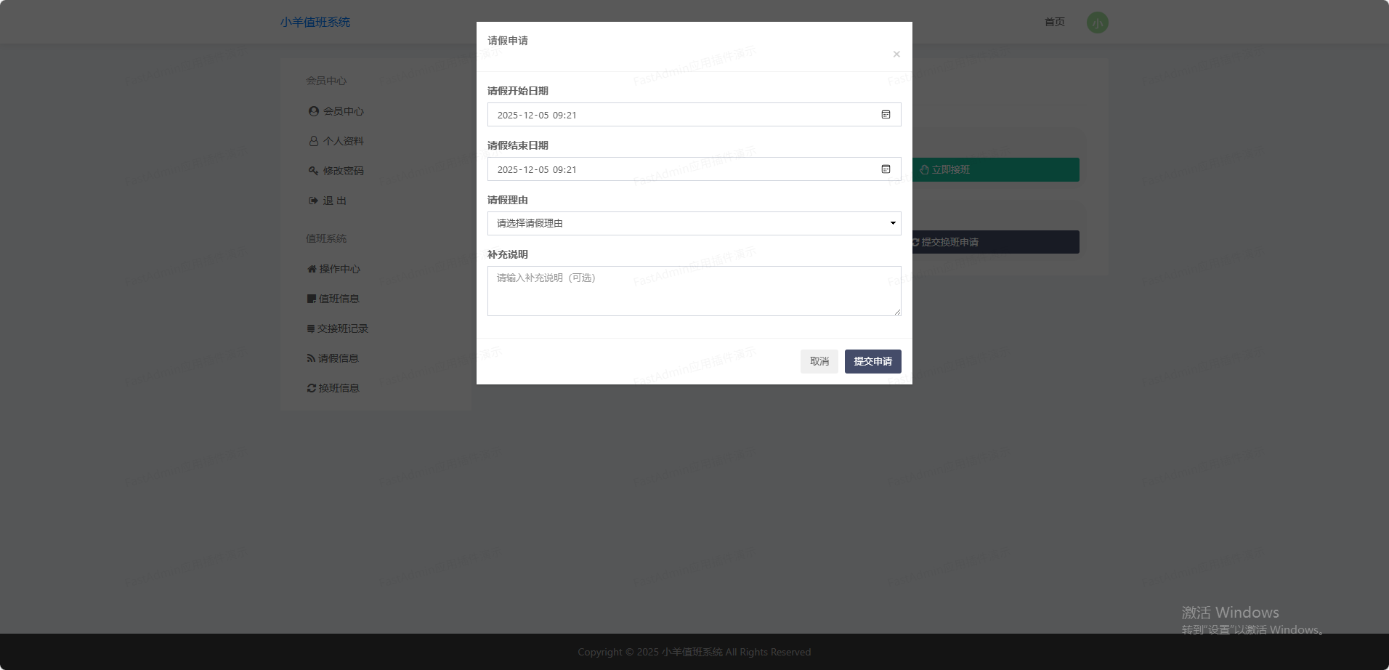
Task: Expand the 请选择请假理由 dropdown
Action: click(694, 224)
